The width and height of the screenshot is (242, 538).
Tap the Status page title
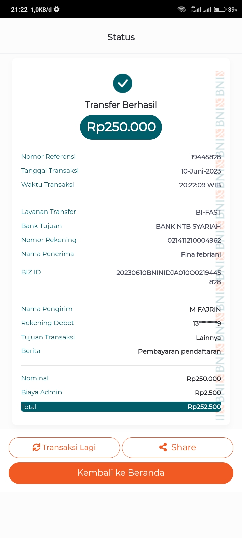tap(121, 37)
